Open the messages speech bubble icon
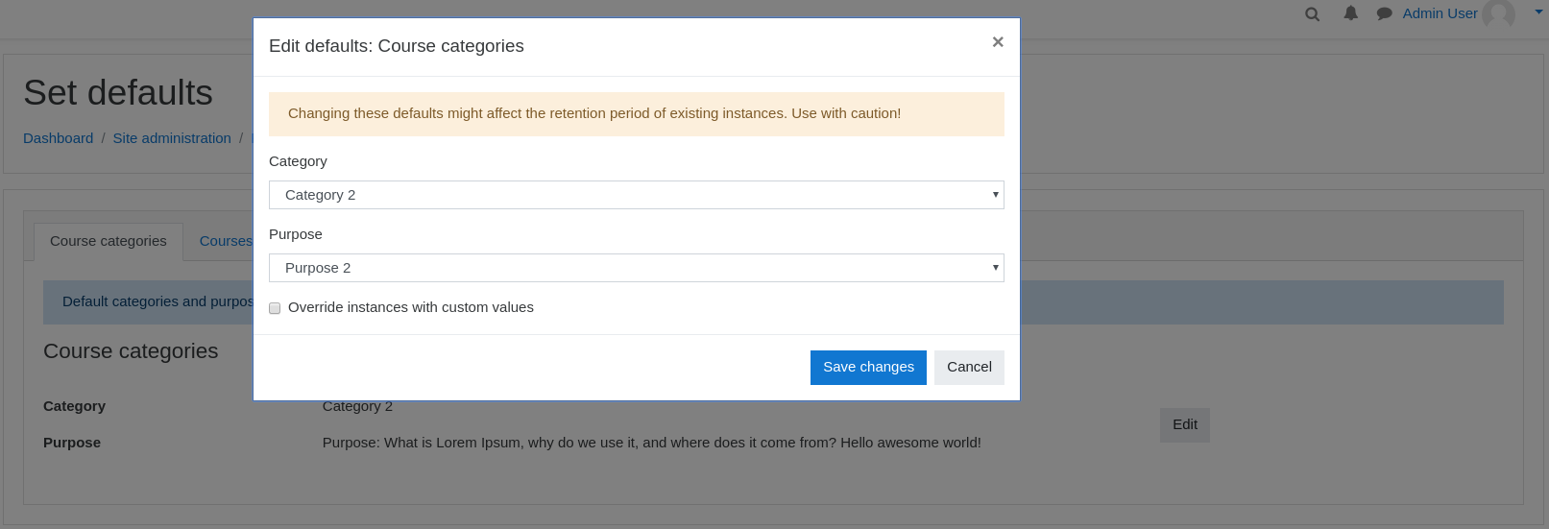1549x529 pixels. pyautogui.click(x=1384, y=13)
